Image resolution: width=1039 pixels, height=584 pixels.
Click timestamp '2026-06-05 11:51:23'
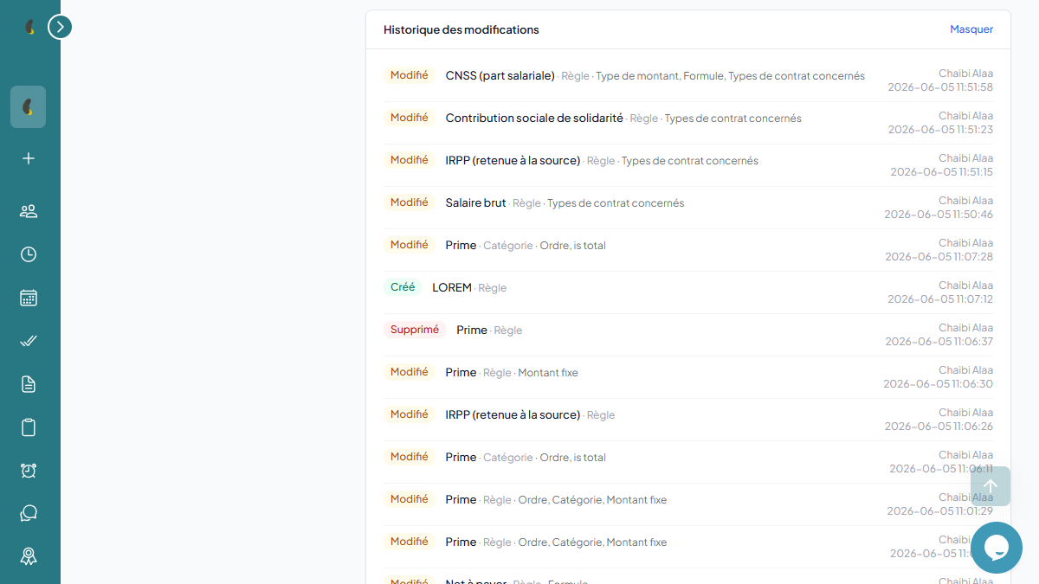click(x=940, y=130)
